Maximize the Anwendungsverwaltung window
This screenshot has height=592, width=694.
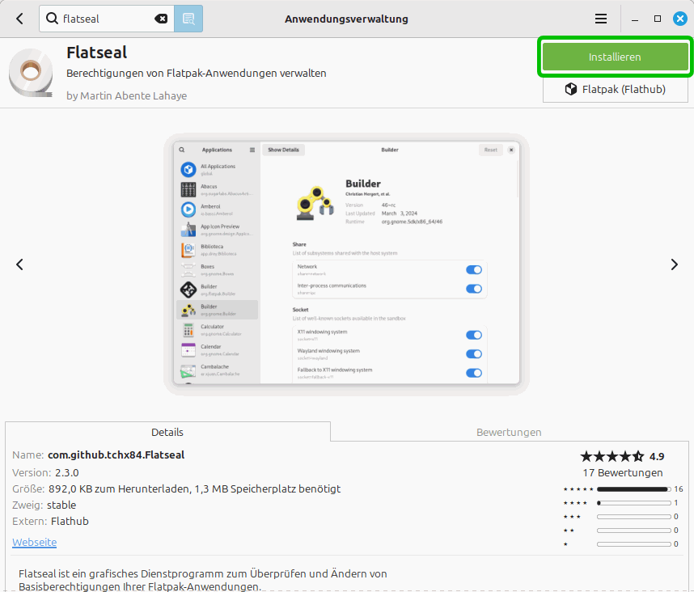tap(657, 19)
